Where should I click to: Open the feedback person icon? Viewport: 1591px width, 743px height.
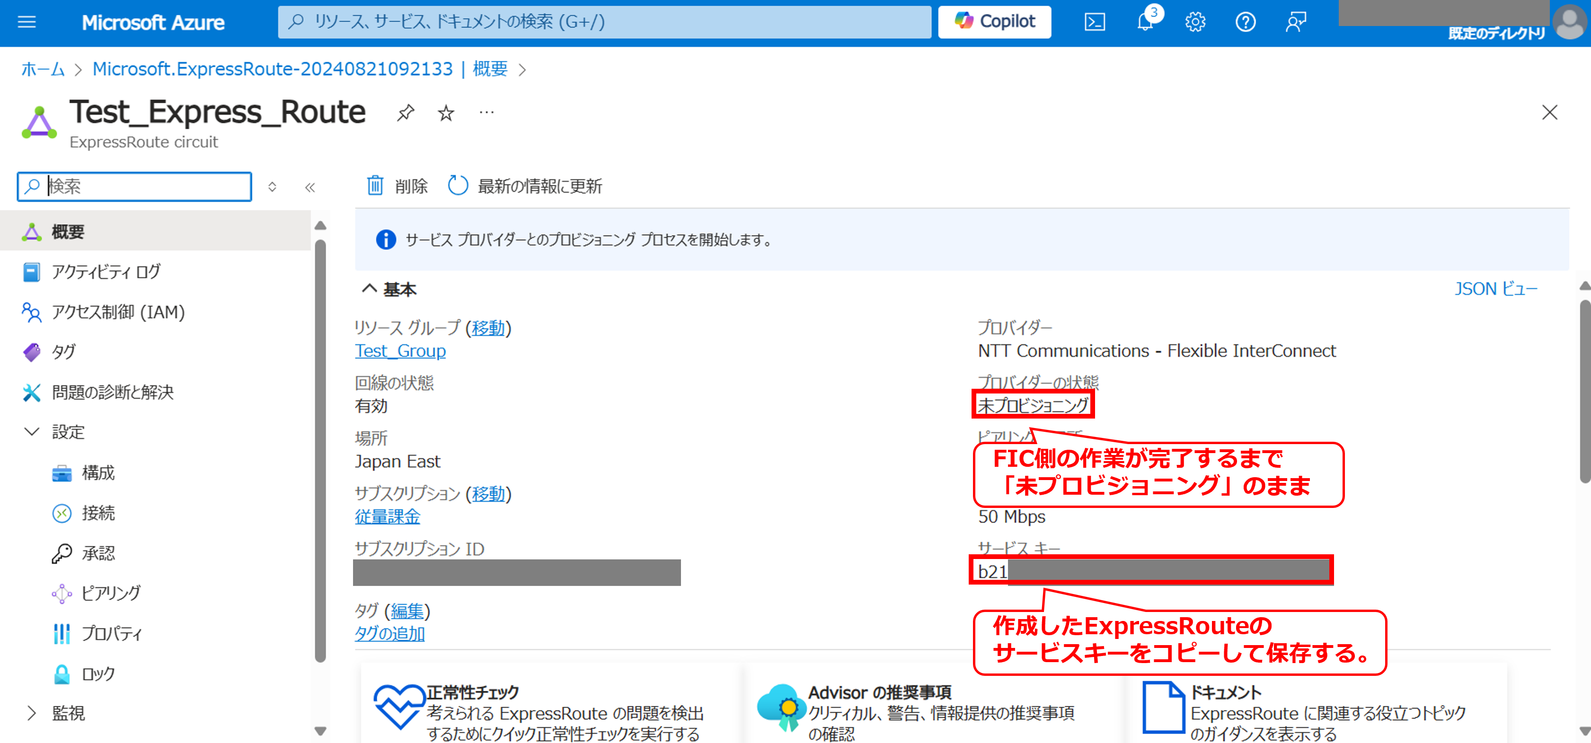[x=1295, y=22]
